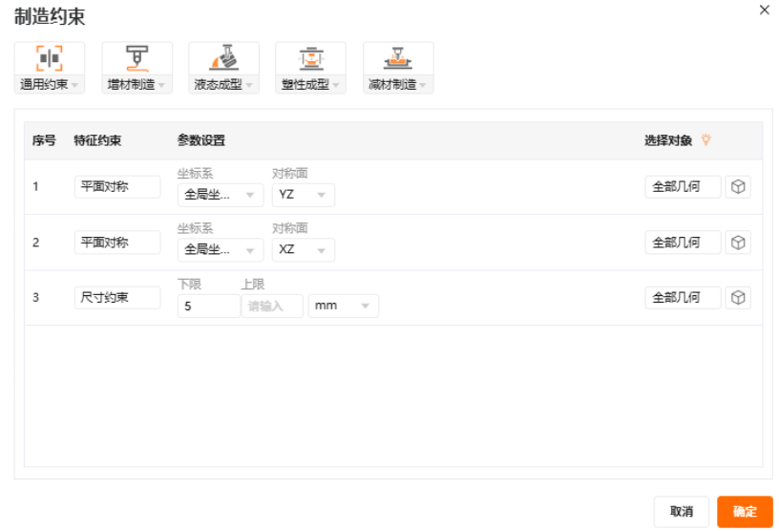The height and width of the screenshot is (531, 779).
Task: Select row number 1
Action: [35, 187]
